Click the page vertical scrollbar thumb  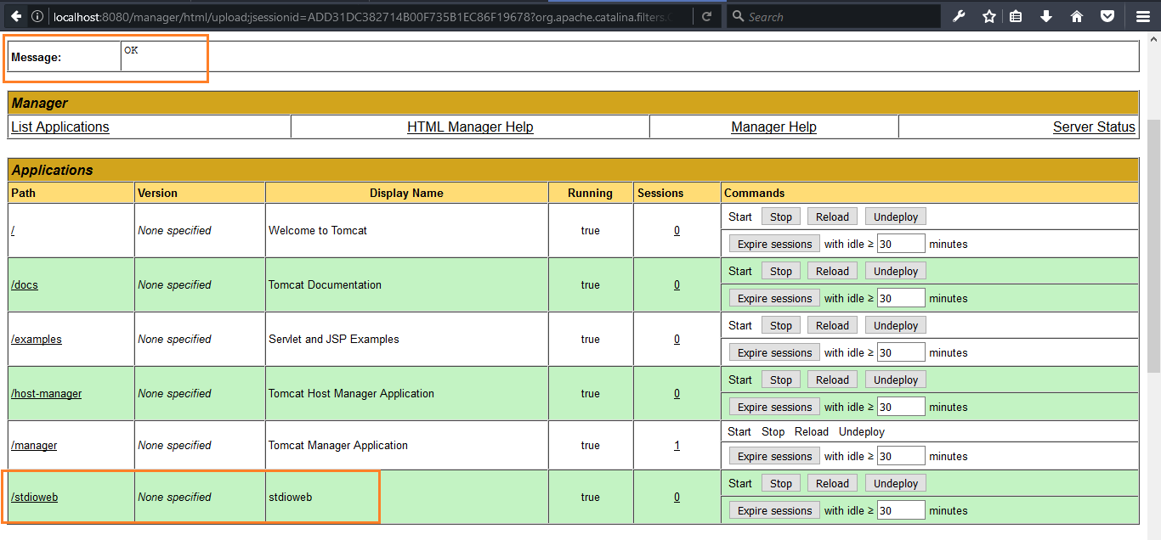point(1153,246)
